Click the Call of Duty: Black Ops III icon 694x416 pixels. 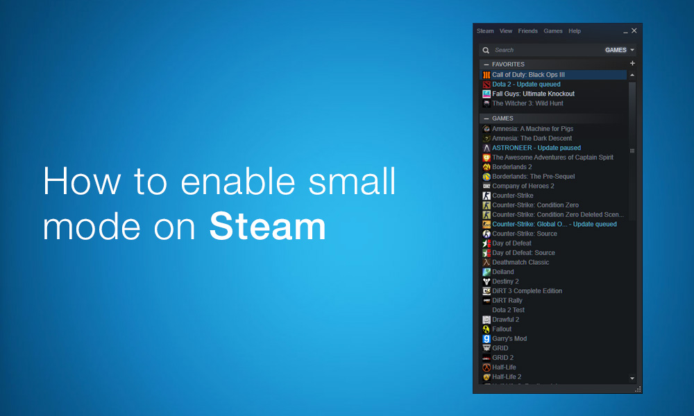pyautogui.click(x=486, y=75)
